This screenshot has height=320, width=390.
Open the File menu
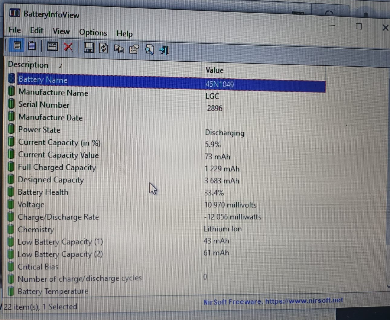[14, 30]
